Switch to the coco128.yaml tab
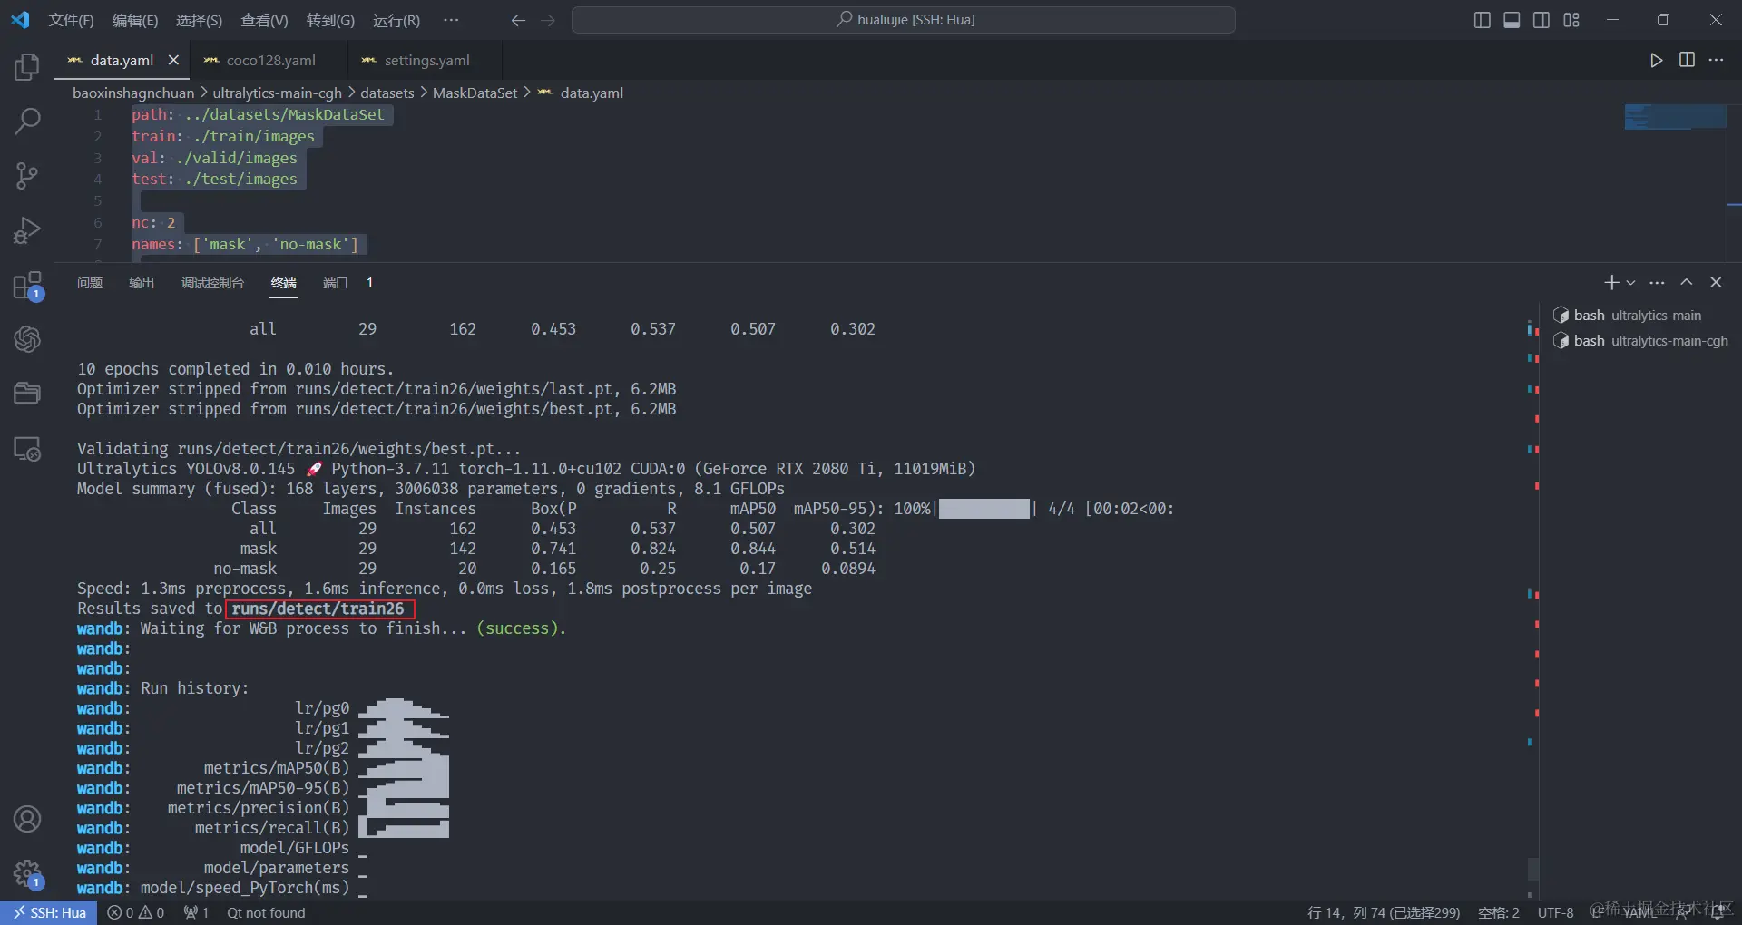 tap(269, 60)
